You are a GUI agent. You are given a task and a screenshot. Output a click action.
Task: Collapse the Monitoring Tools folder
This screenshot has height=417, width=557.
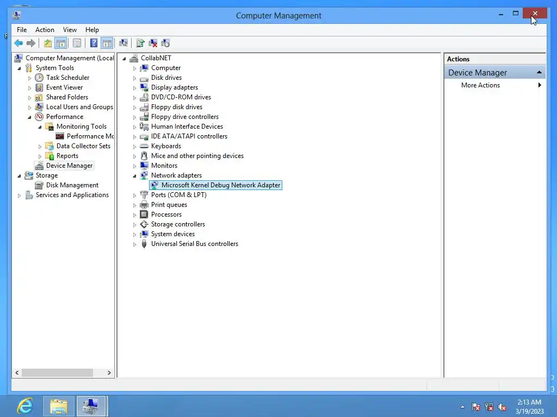click(40, 127)
